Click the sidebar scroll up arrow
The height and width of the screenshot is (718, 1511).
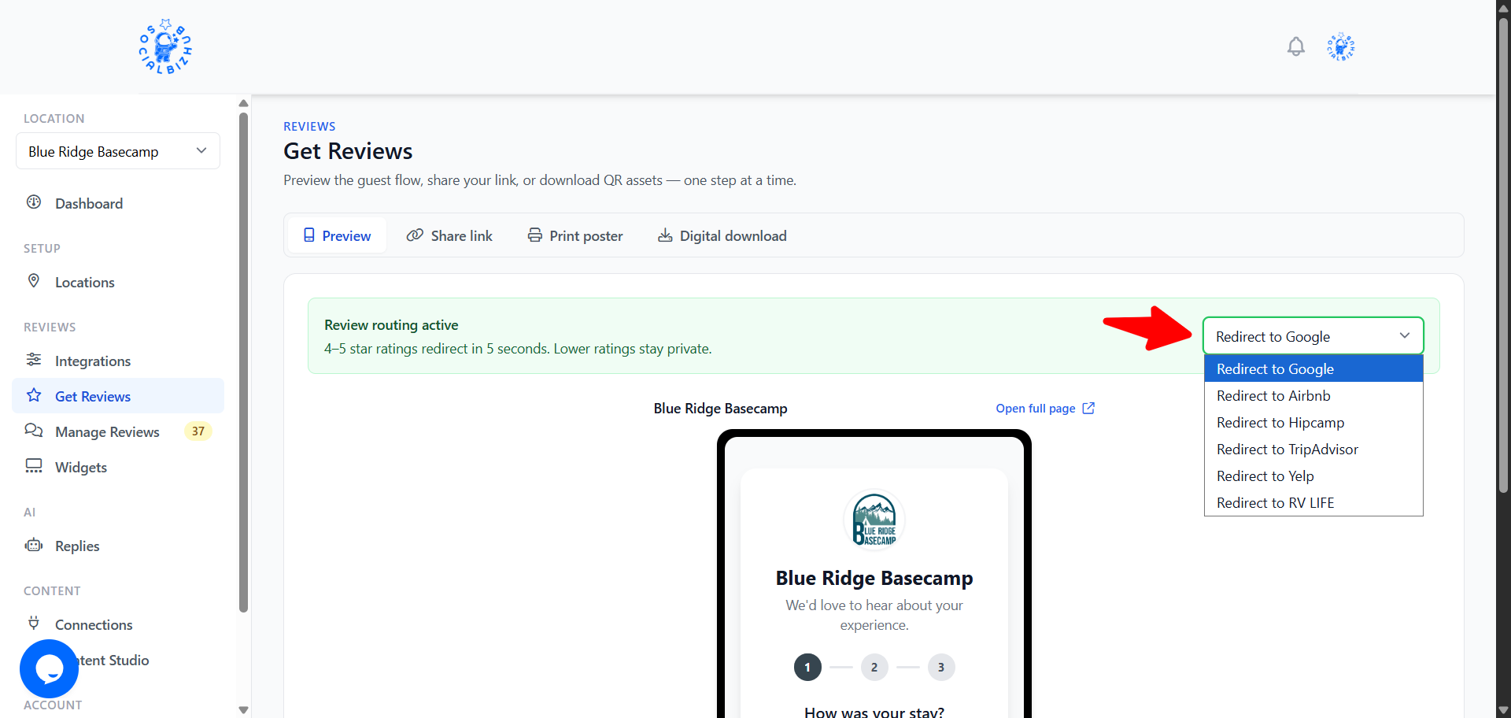click(243, 103)
